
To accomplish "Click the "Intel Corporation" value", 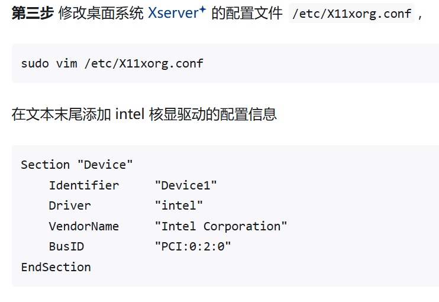I will click(x=221, y=226).
